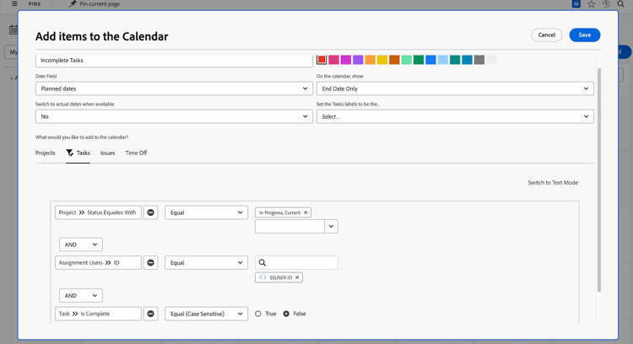Open the Equal (Case Sensitive) dropdown

tap(206, 314)
